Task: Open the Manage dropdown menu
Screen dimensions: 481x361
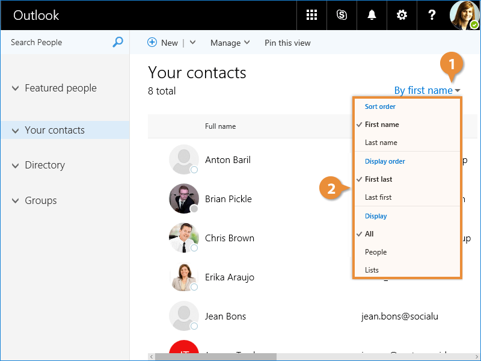Action: click(x=230, y=43)
